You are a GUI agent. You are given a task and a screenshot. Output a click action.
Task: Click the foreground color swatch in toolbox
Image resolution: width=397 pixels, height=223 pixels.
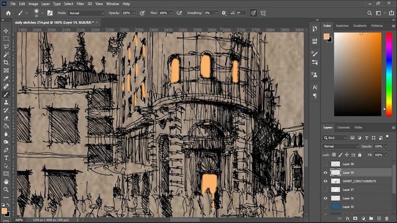coord(4,211)
